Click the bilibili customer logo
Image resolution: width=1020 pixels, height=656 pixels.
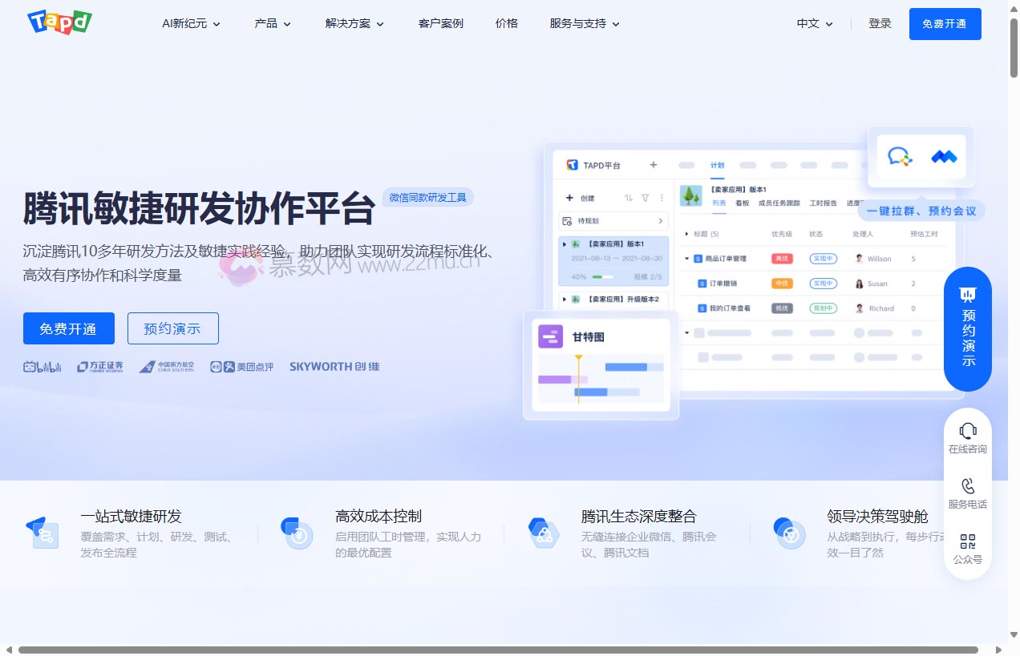pyautogui.click(x=42, y=367)
